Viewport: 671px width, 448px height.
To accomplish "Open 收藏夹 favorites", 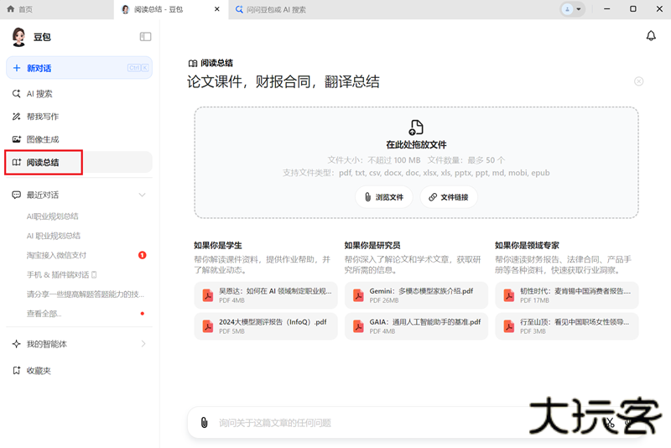I will click(39, 371).
